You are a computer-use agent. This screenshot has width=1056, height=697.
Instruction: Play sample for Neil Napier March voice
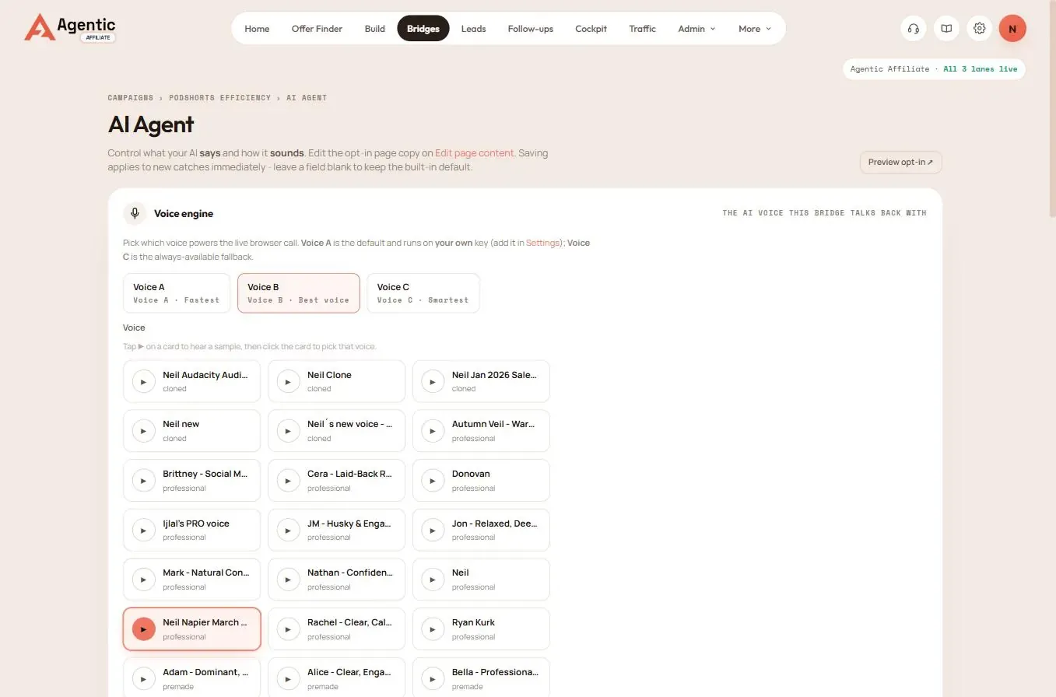pyautogui.click(x=143, y=629)
